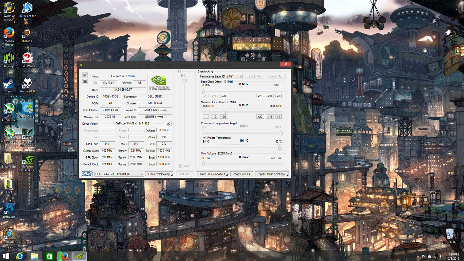Select the Guild Wars 2 desktop icon
The image size is (464, 261).
coord(27,60)
